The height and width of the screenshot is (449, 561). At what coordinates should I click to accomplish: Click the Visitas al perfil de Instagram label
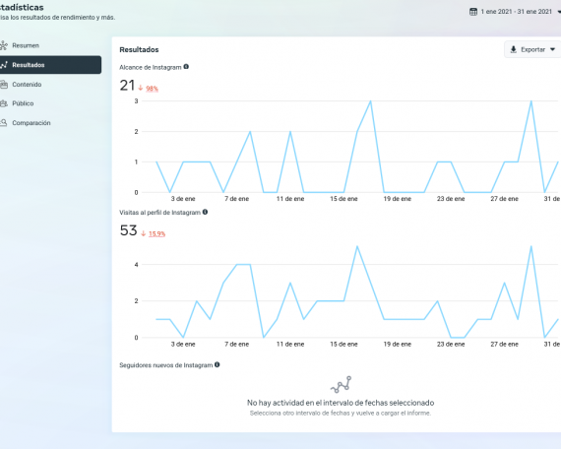(159, 213)
